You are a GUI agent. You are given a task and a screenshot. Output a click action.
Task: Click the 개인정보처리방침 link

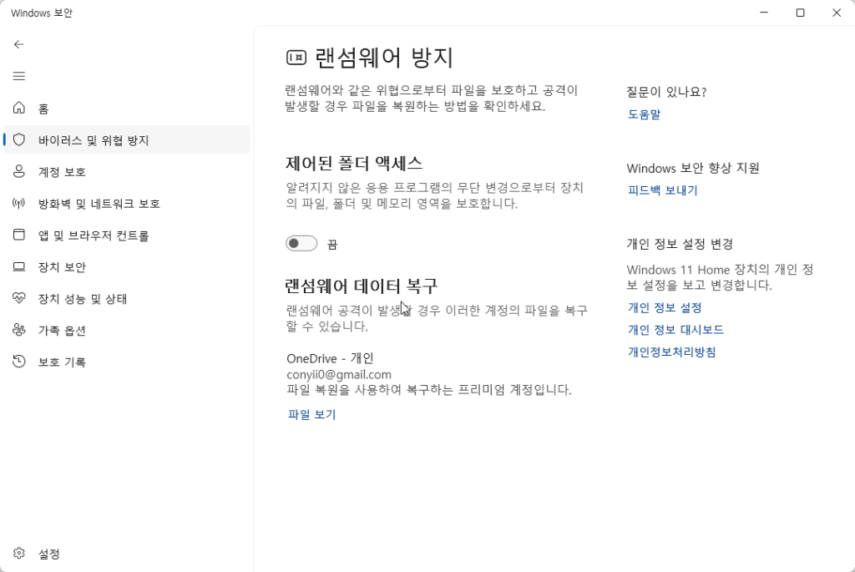[x=672, y=352]
